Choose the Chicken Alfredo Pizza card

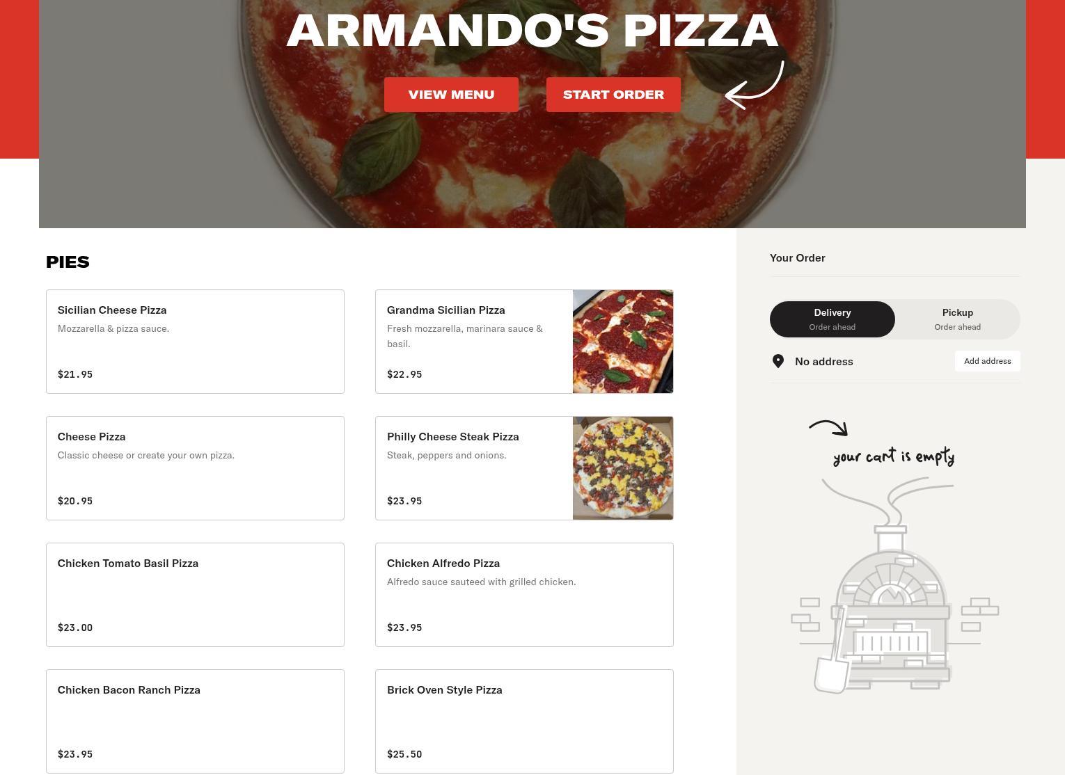pyautogui.click(x=524, y=595)
